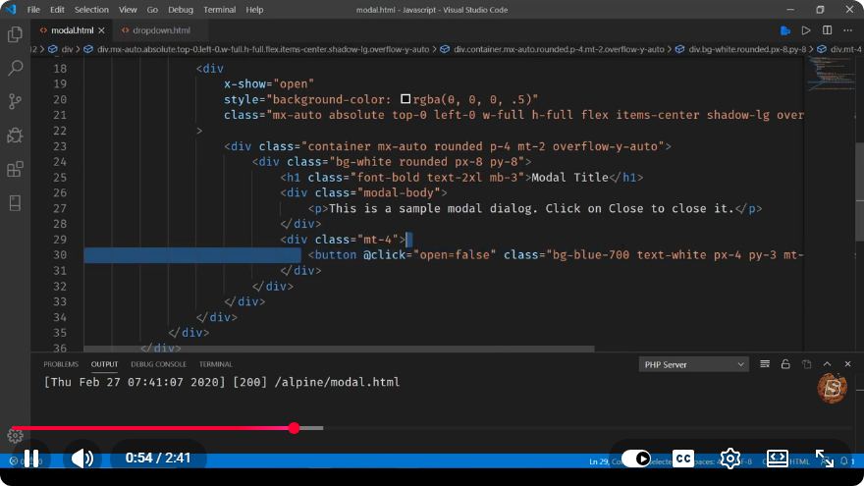Open the Run and Debug view
This screenshot has height=486, width=864.
click(15, 135)
